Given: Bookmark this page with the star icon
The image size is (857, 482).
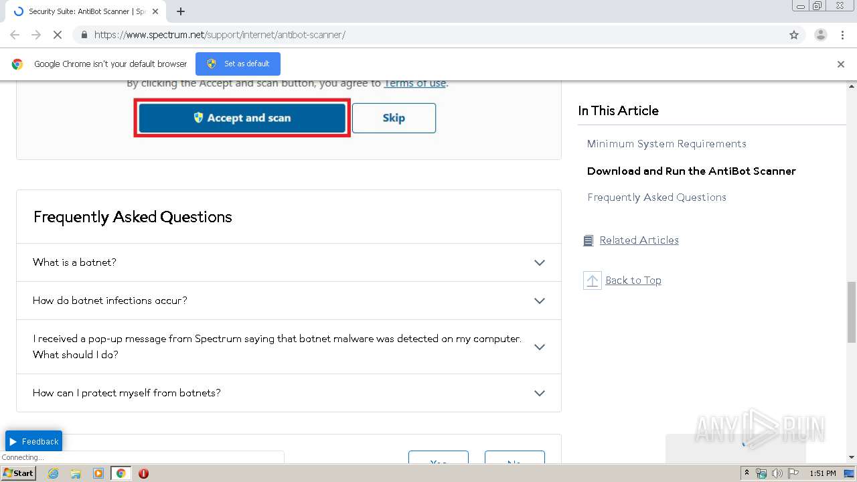Looking at the screenshot, I should tap(794, 35).
